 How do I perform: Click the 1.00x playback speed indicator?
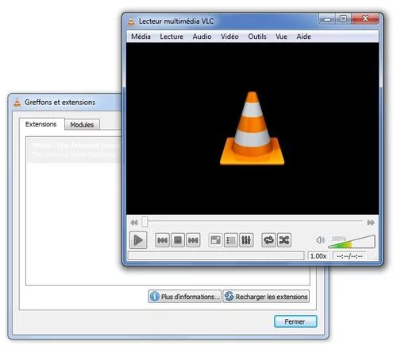[318, 256]
